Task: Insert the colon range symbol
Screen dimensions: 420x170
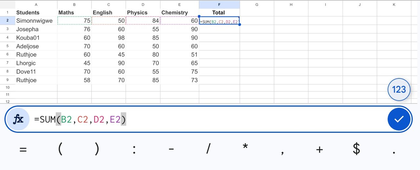Action: coord(134,150)
